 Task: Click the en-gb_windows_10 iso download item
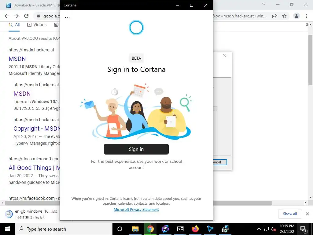[x=32, y=214]
